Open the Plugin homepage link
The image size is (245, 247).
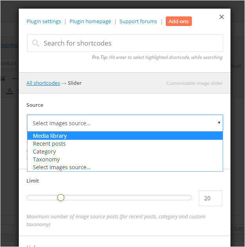90,22
